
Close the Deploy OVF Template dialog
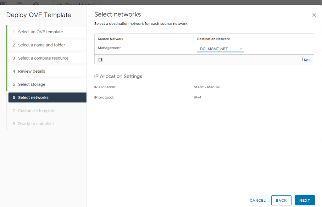point(314,15)
